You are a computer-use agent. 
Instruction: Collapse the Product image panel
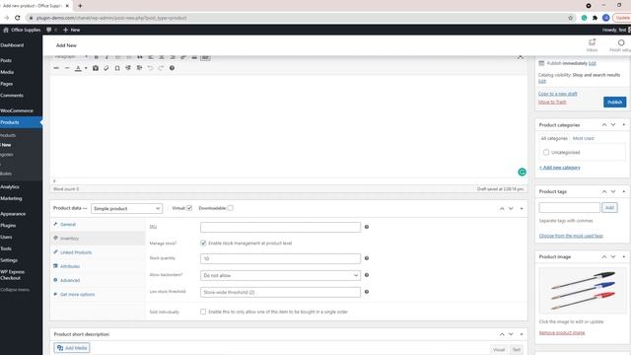(624, 256)
